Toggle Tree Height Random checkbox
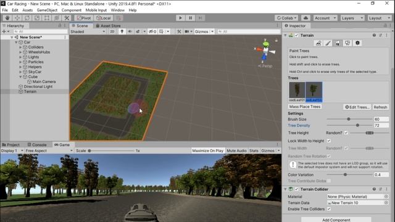Viewport: 395px width, 222px height. tap(346, 133)
